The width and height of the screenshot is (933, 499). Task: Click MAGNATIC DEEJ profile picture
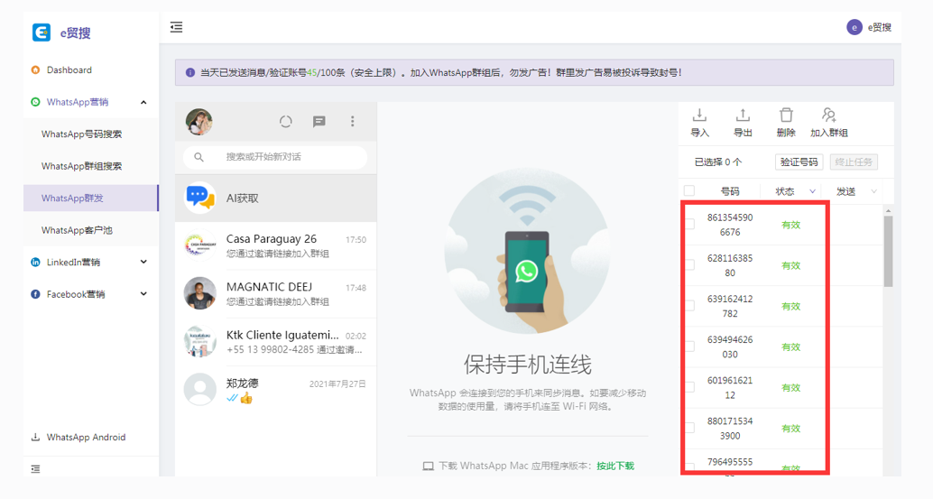(200, 293)
